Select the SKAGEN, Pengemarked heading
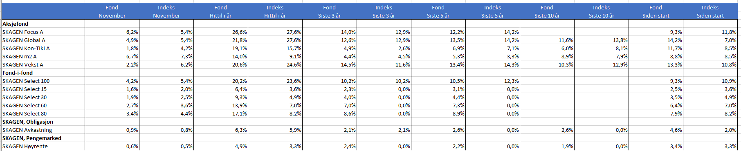The width and height of the screenshot is (741, 151). (x=32, y=138)
